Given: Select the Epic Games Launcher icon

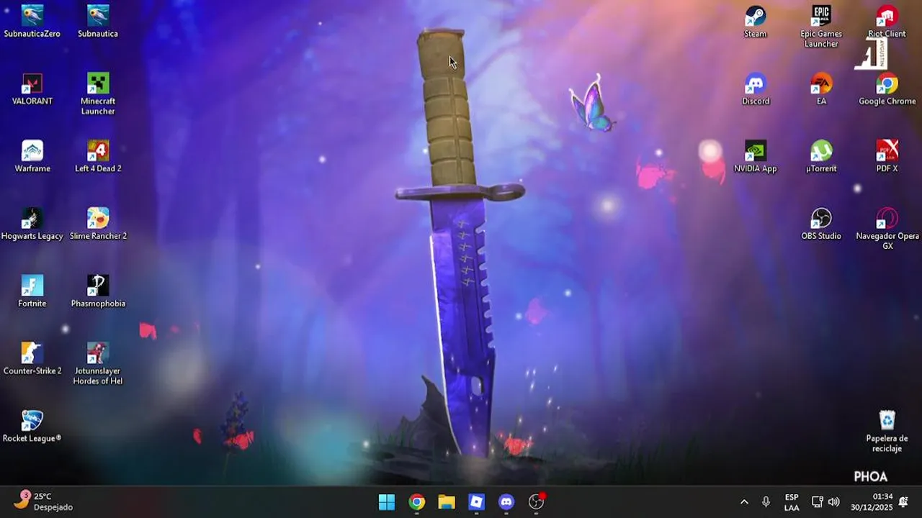Looking at the screenshot, I should (x=821, y=27).
